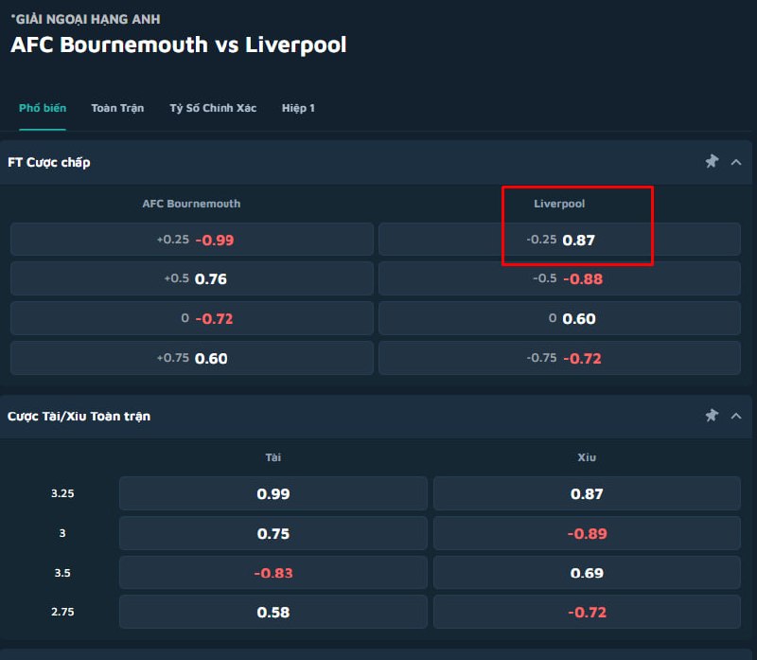Click the 3.25 goal line label

pyautogui.click(x=62, y=493)
